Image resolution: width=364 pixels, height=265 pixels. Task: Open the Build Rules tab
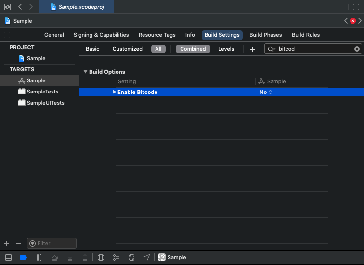pyautogui.click(x=306, y=35)
